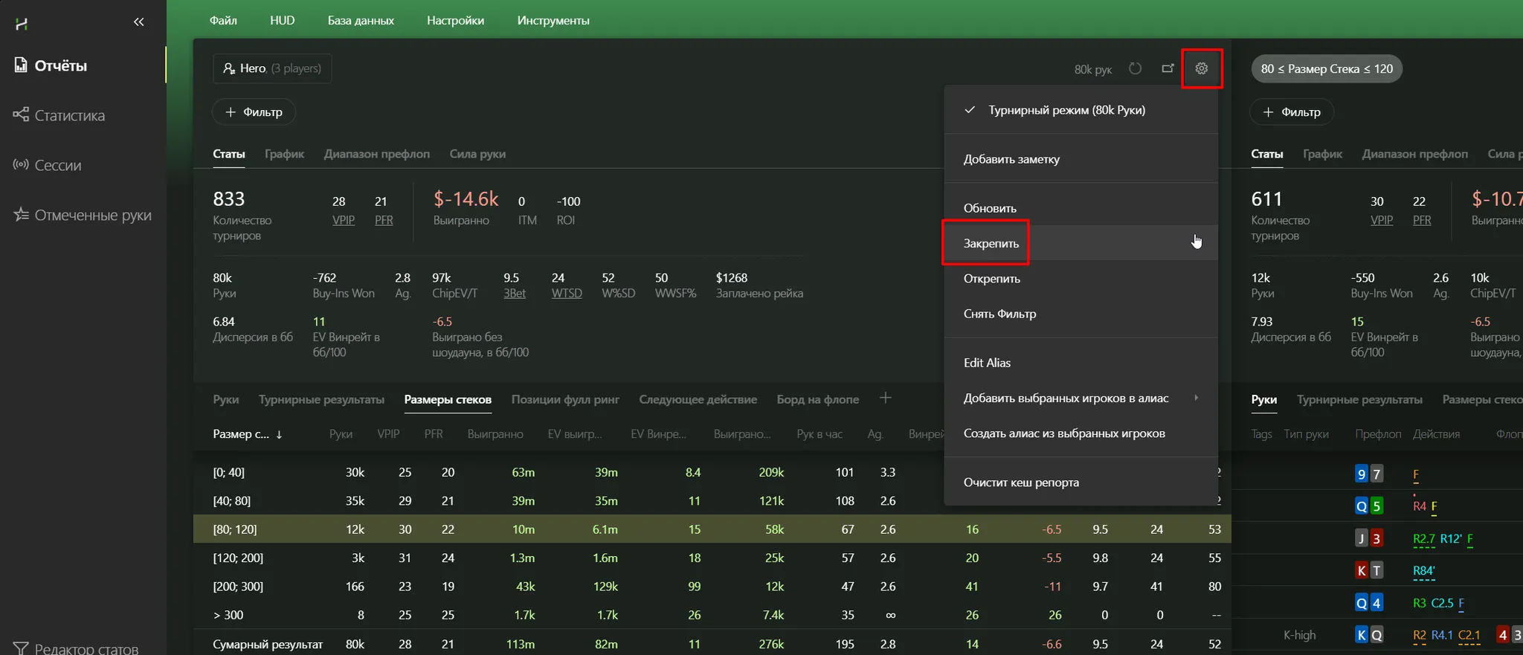Open Статистика in the sidebar
The height and width of the screenshot is (655, 1523).
coord(69,115)
